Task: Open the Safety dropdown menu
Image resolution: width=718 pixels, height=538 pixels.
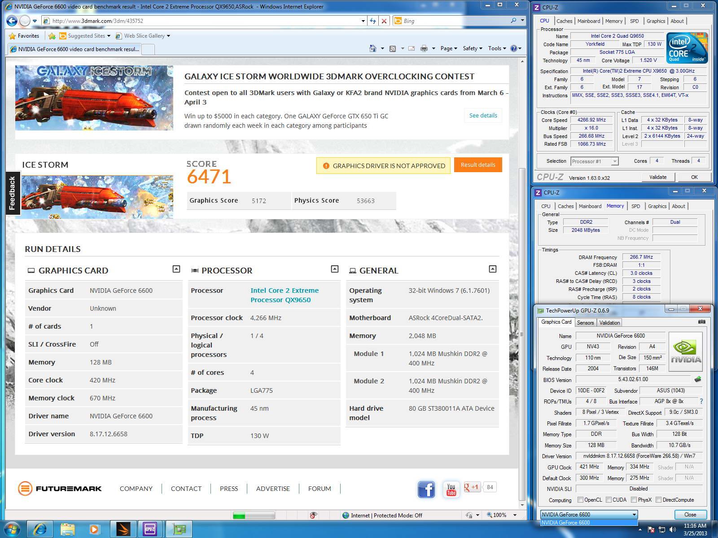Action: pyautogui.click(x=473, y=48)
